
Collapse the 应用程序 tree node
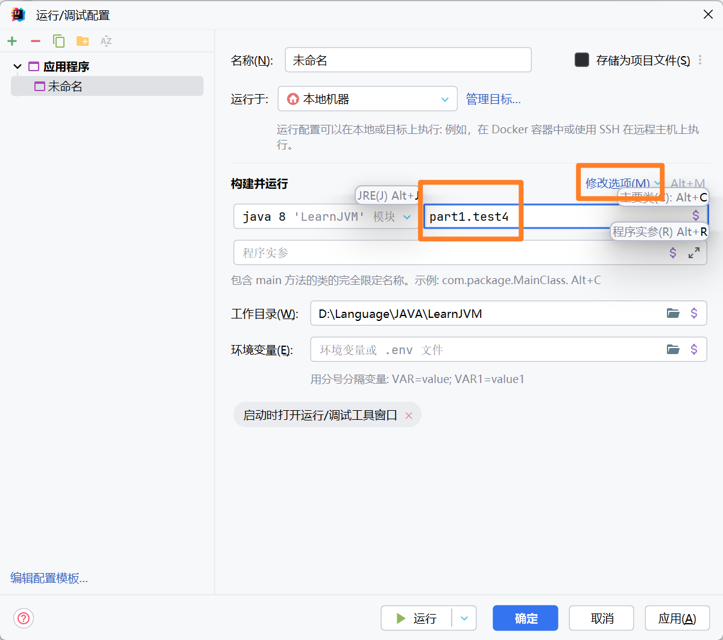16,66
